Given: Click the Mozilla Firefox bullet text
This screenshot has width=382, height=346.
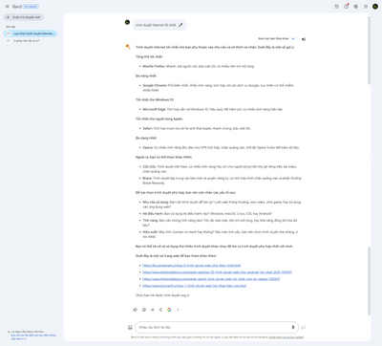Looking at the screenshot, I should tap(199, 66).
